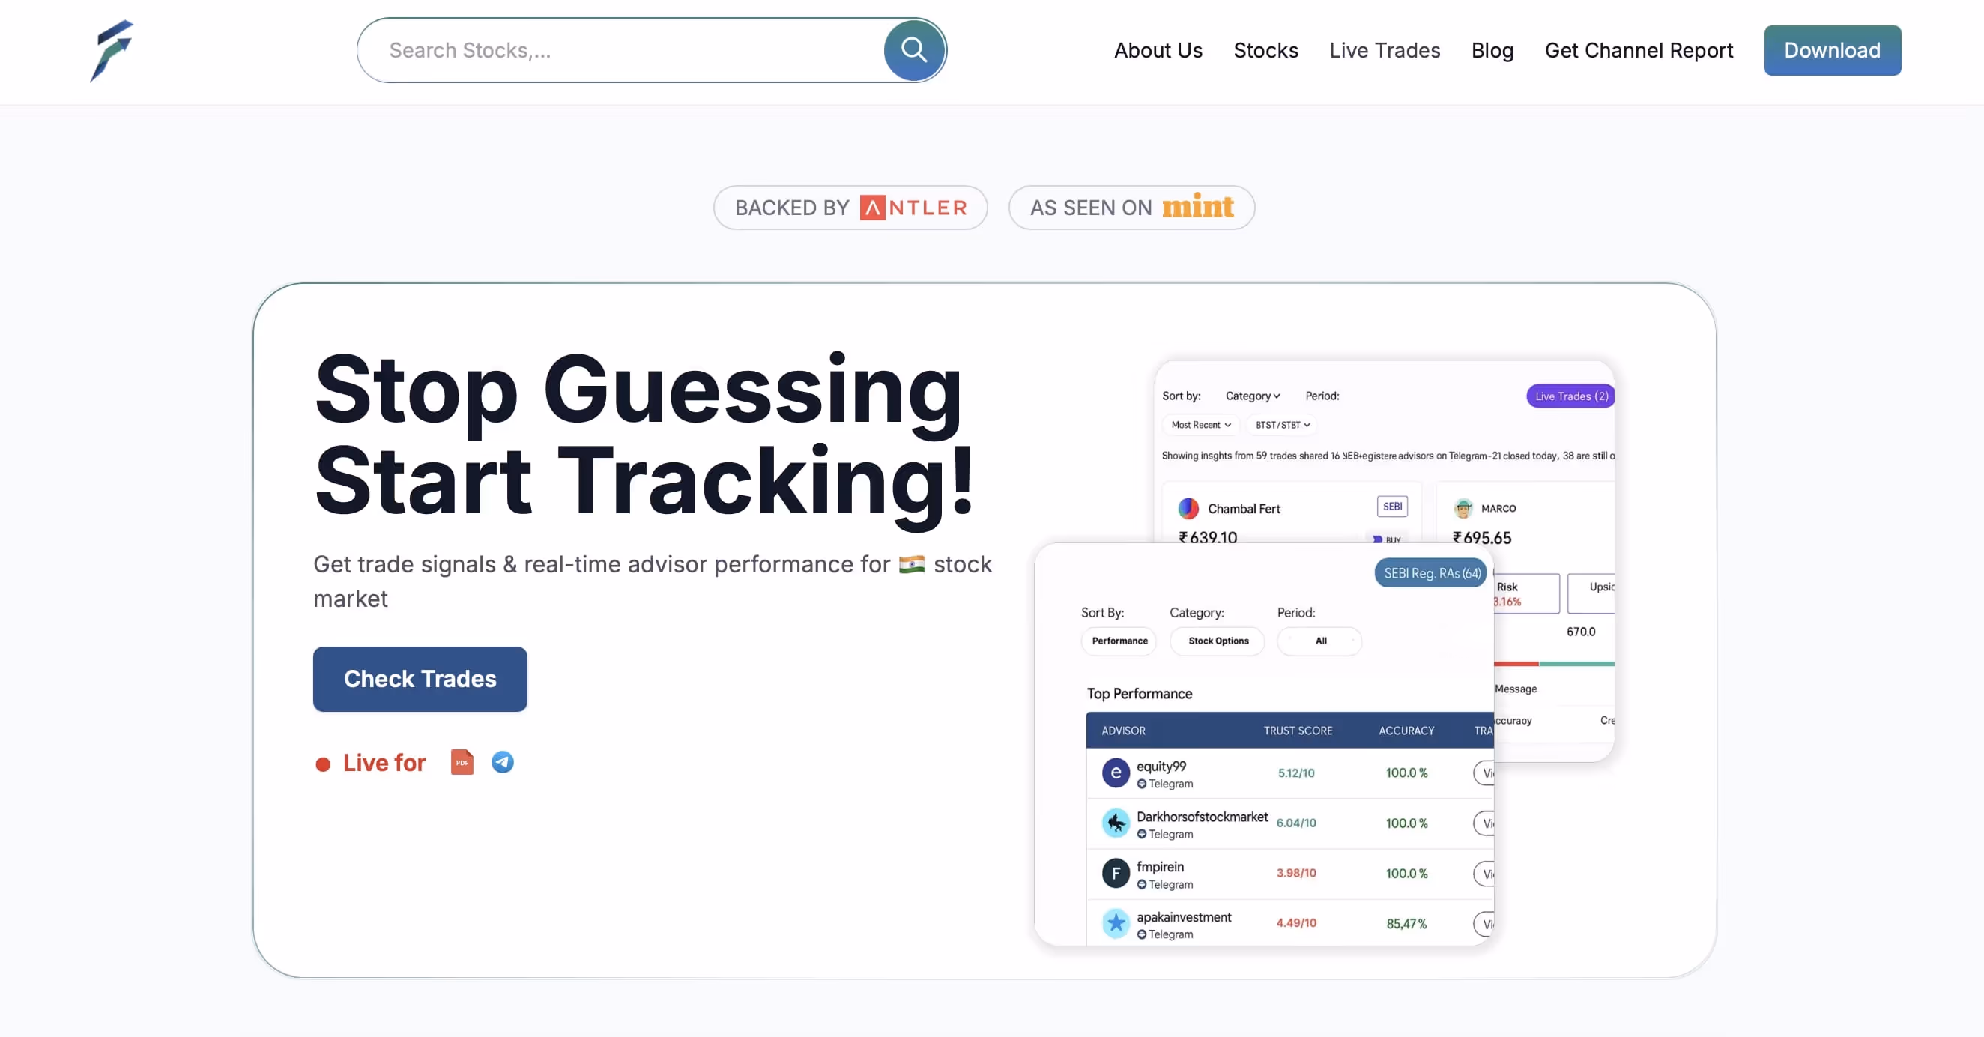Go to the Stocks nav item
Viewport: 1984px width, 1037px height.
[1265, 51]
